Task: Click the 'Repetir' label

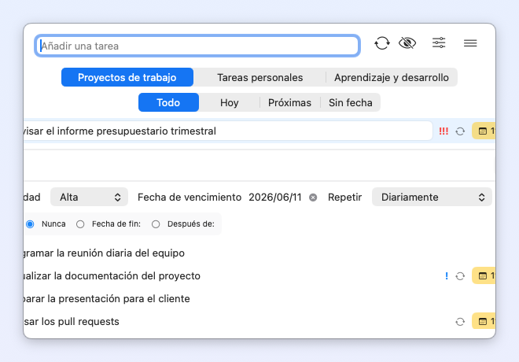Action: click(344, 197)
